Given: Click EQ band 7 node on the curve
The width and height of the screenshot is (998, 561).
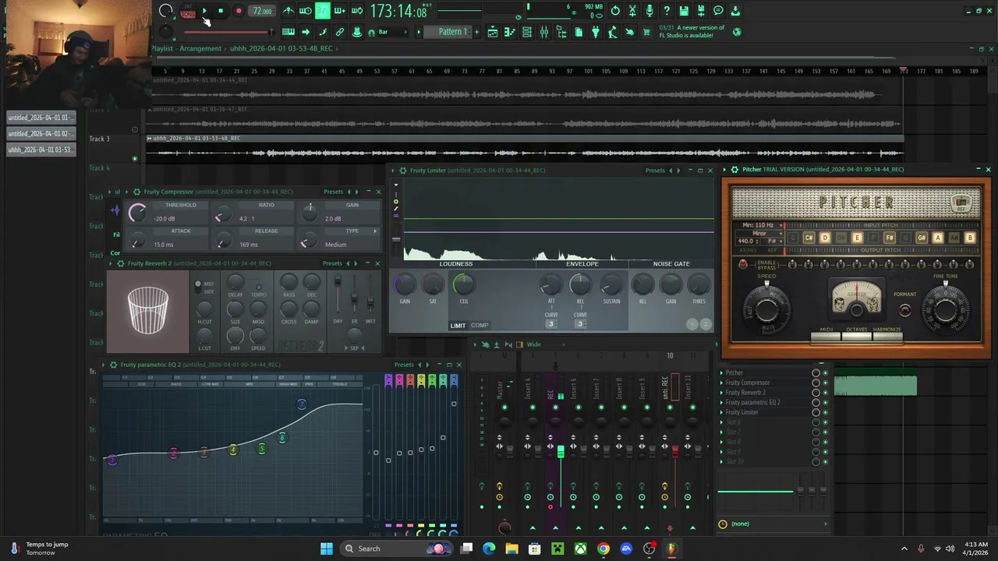Looking at the screenshot, I should click(x=302, y=404).
